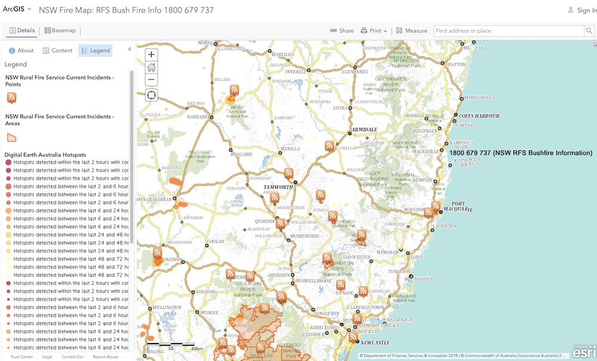Click the Report Abuse link
Viewport: 597px width, 361px height.
(x=106, y=357)
